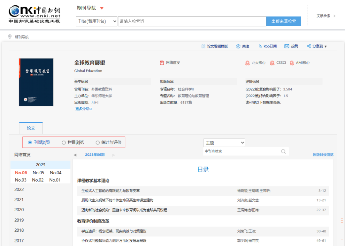345x246 pixels.
Task: Select the 2023年06期 issue tab
Action: (95, 155)
